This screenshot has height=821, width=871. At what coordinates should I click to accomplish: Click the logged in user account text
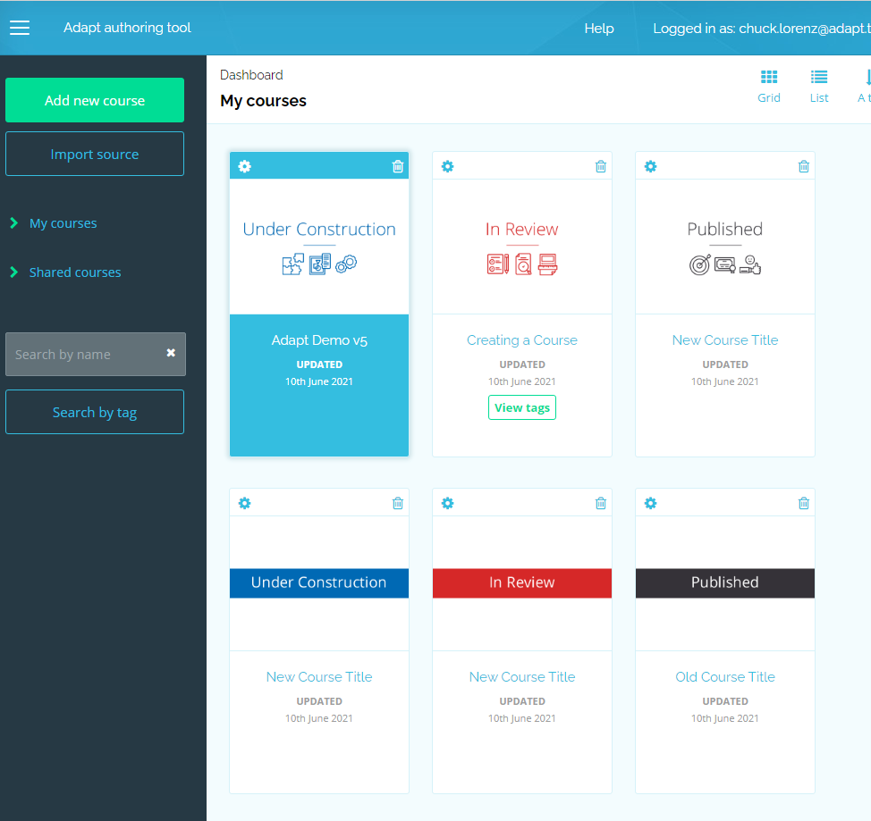(762, 29)
